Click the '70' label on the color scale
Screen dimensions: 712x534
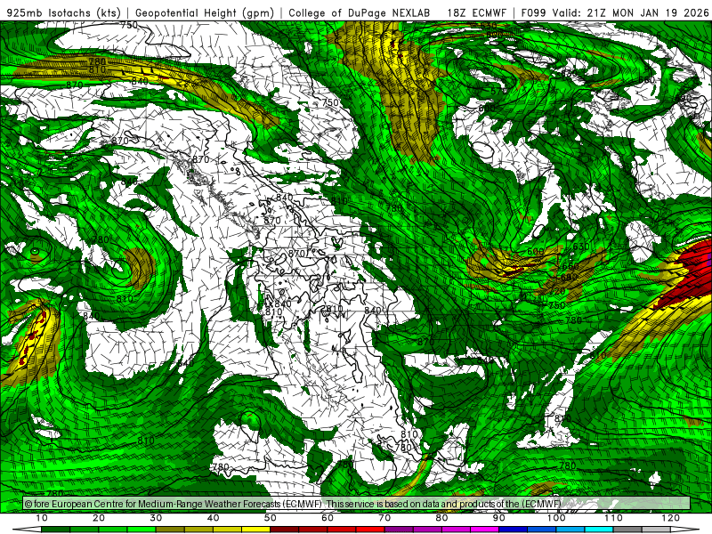point(384,518)
